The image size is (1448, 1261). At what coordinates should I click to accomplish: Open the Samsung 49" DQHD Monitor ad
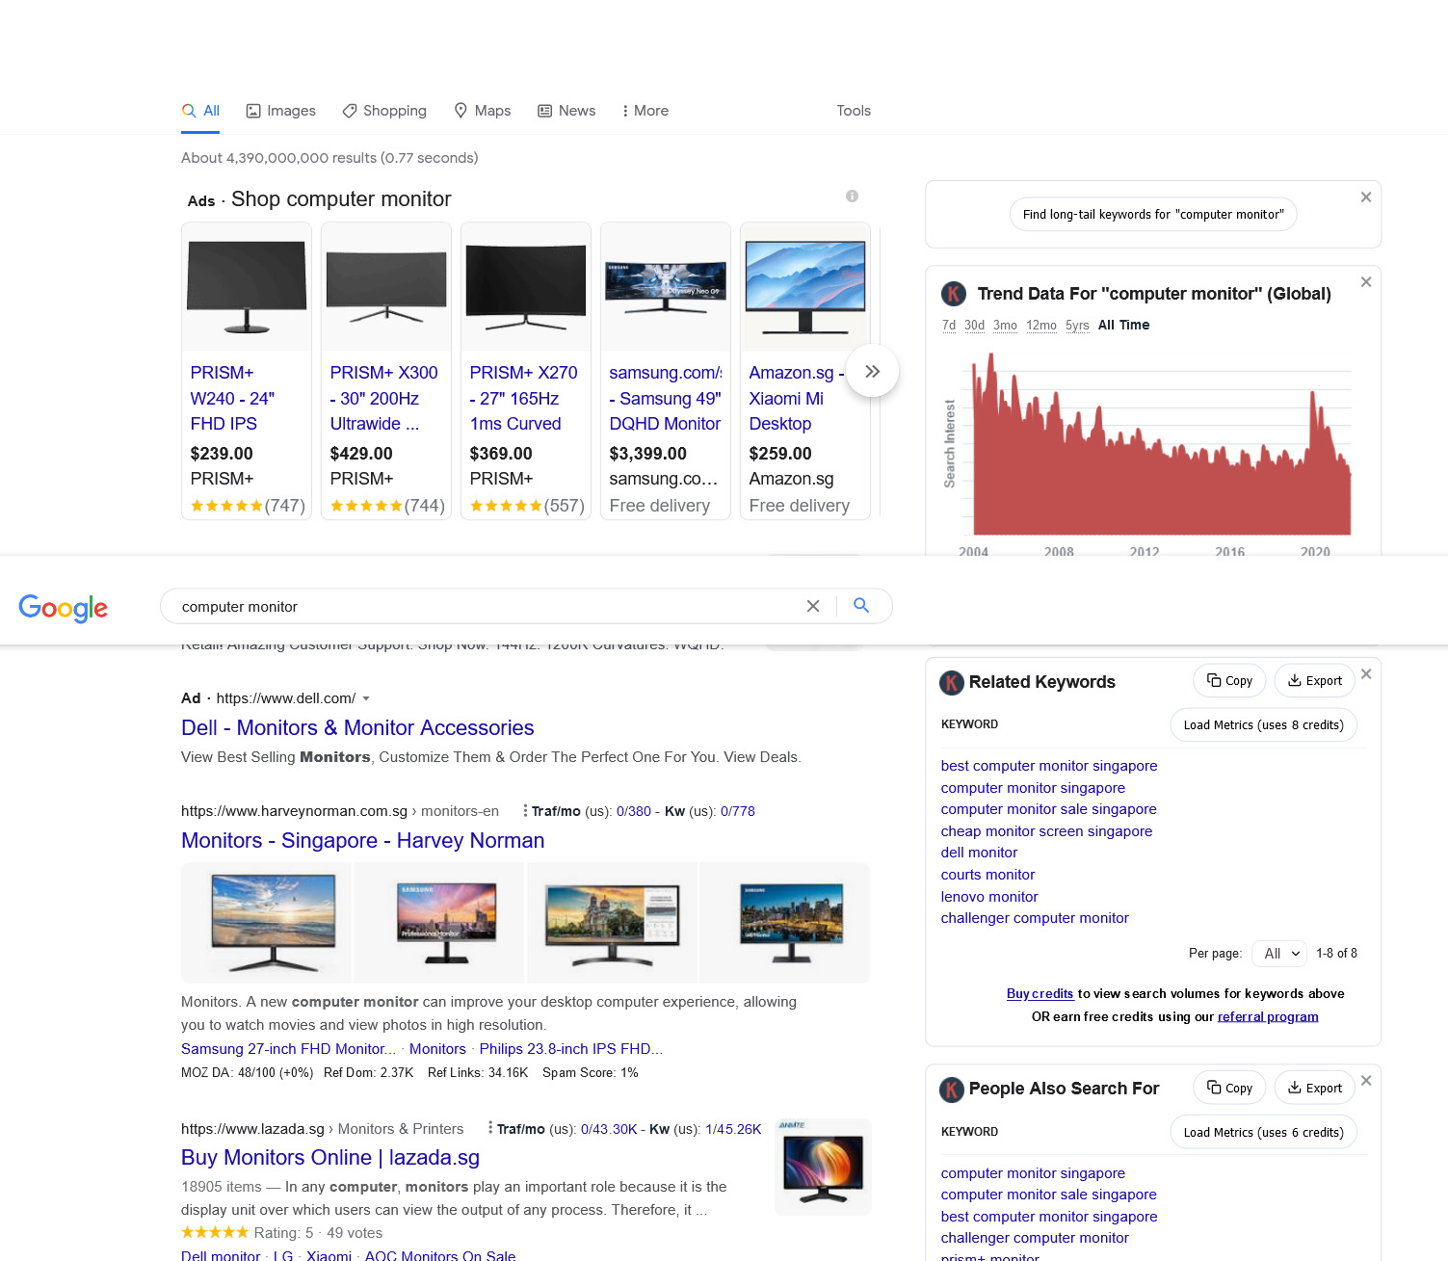pyautogui.click(x=665, y=398)
